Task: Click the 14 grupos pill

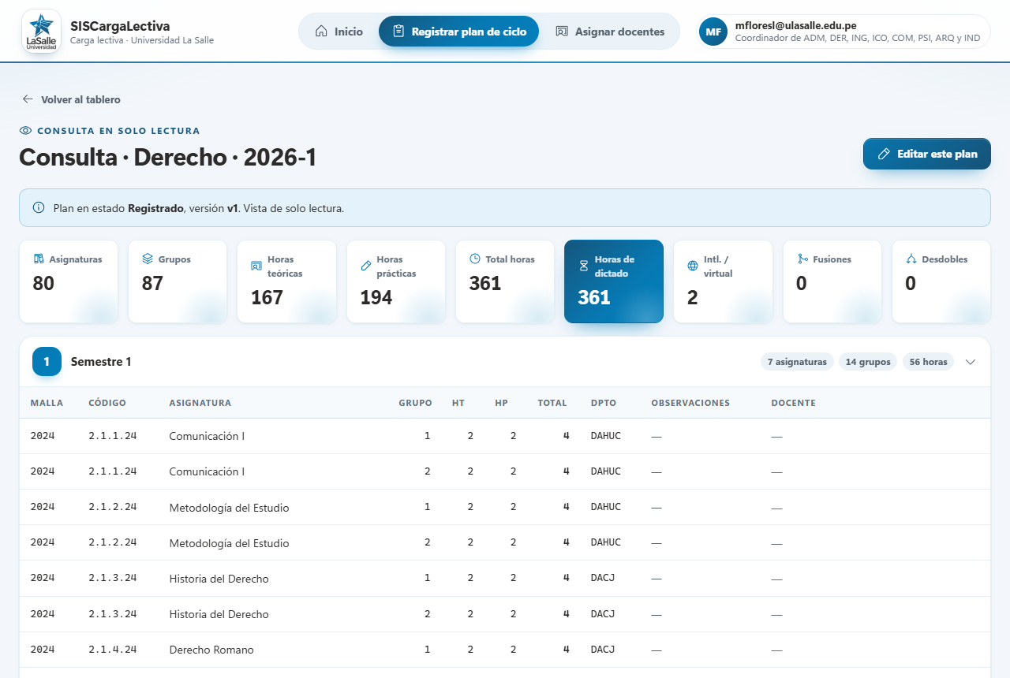Action: [868, 362]
